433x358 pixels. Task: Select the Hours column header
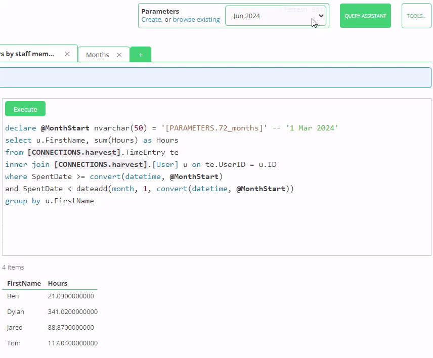pos(57,283)
